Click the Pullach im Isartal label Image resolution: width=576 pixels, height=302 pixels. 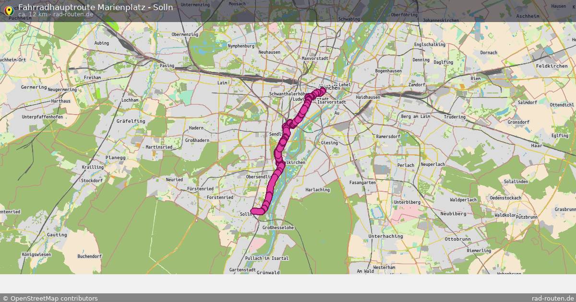tap(266, 258)
